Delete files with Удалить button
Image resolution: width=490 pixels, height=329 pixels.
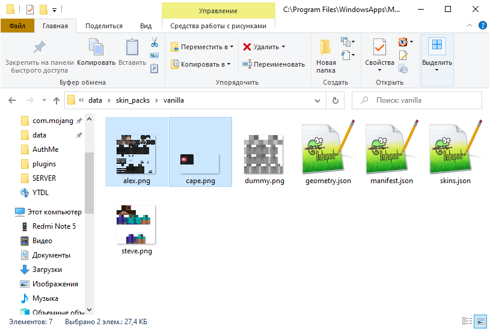tap(261, 47)
